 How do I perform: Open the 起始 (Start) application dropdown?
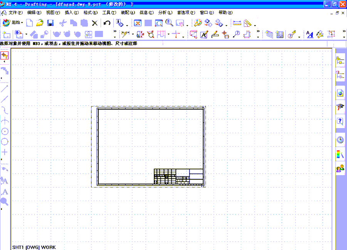coord(13,22)
